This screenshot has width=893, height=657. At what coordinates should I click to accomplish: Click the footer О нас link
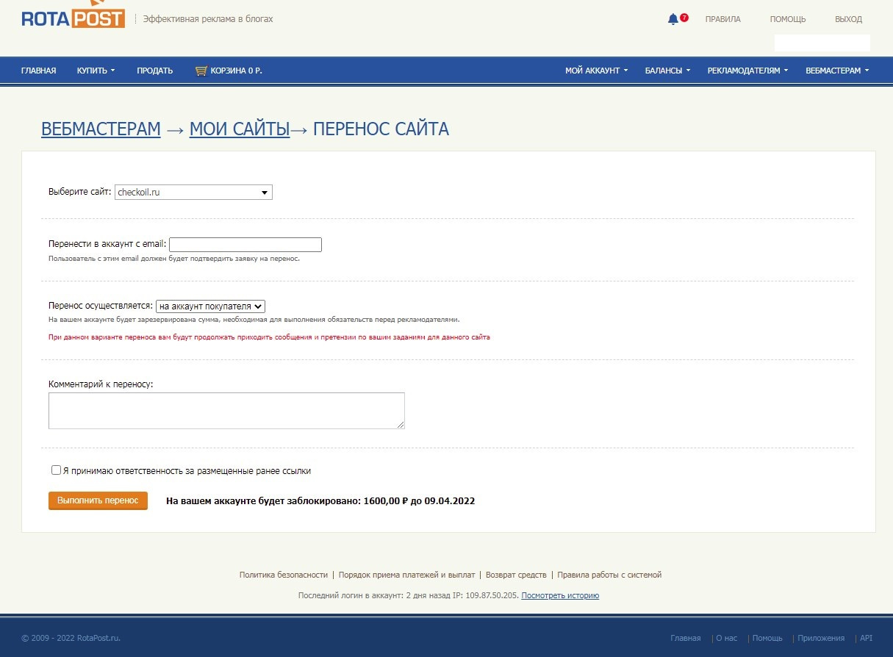click(727, 638)
